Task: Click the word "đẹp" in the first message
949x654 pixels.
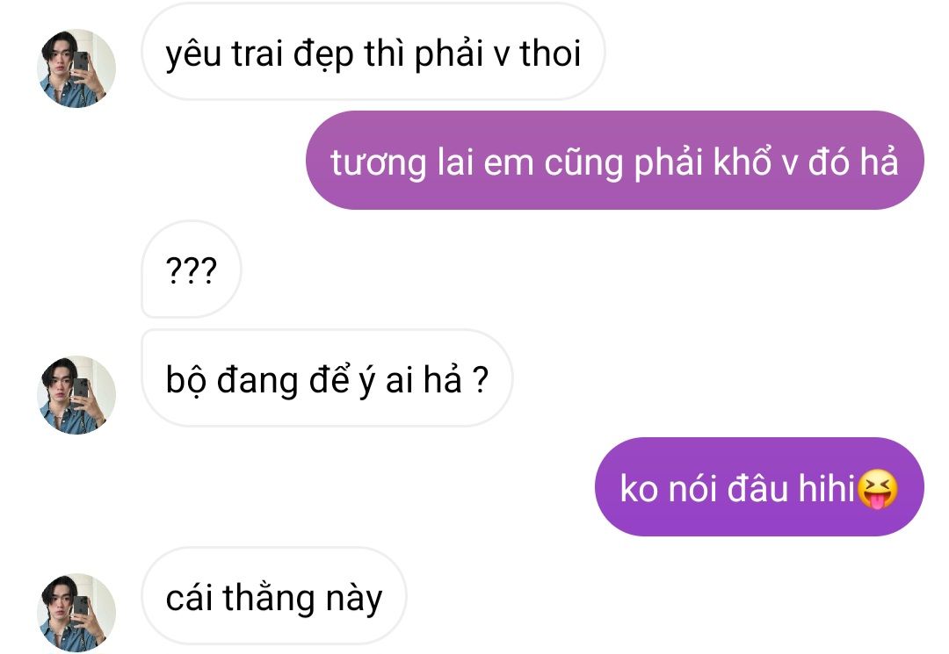Action: point(323,55)
